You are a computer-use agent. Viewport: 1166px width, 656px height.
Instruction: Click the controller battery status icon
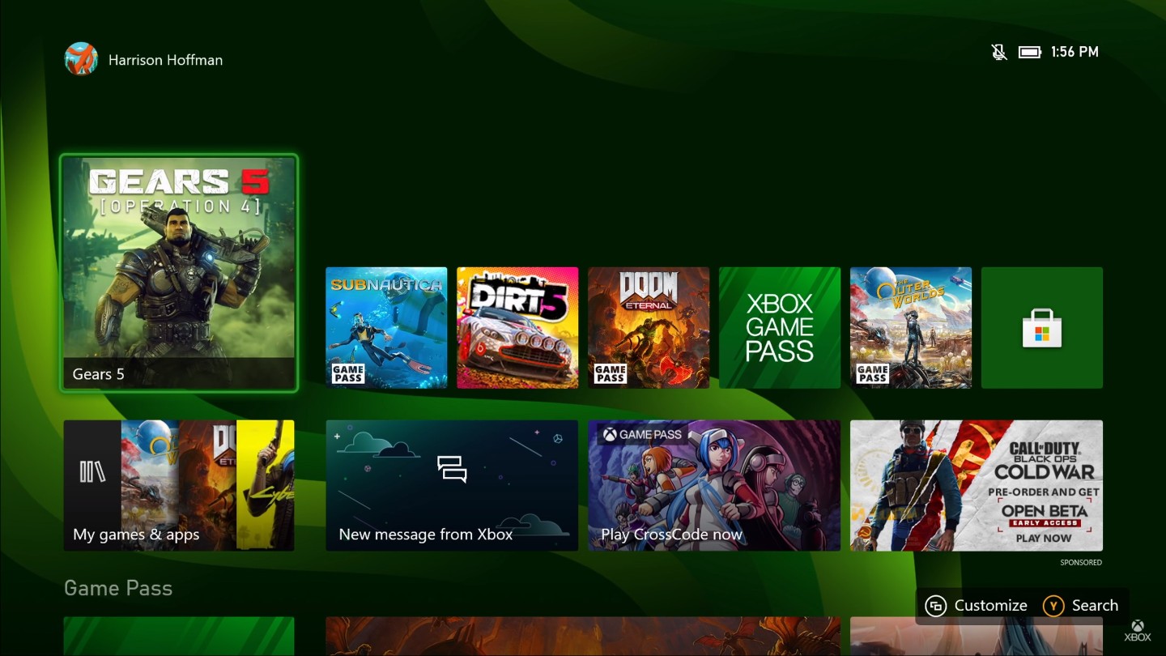(x=1030, y=52)
